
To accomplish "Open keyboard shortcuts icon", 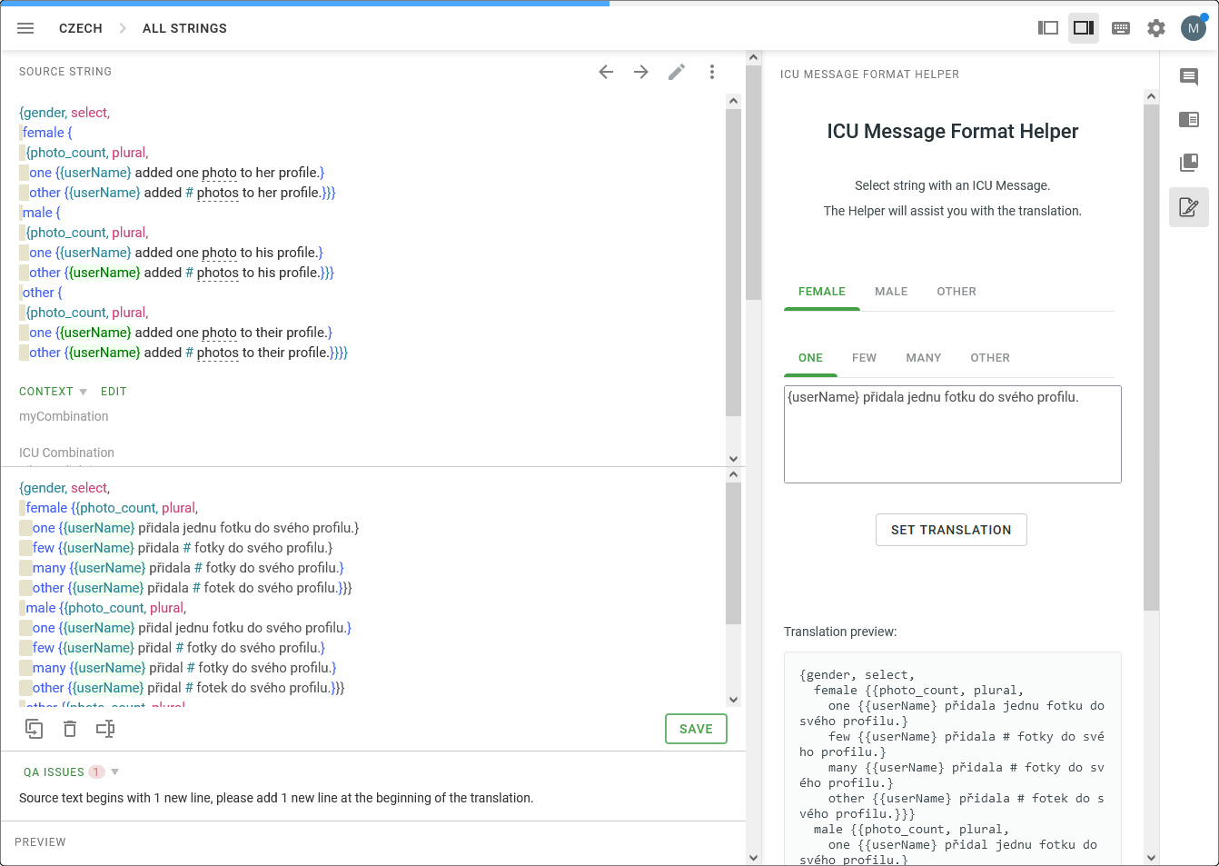I will (1121, 28).
